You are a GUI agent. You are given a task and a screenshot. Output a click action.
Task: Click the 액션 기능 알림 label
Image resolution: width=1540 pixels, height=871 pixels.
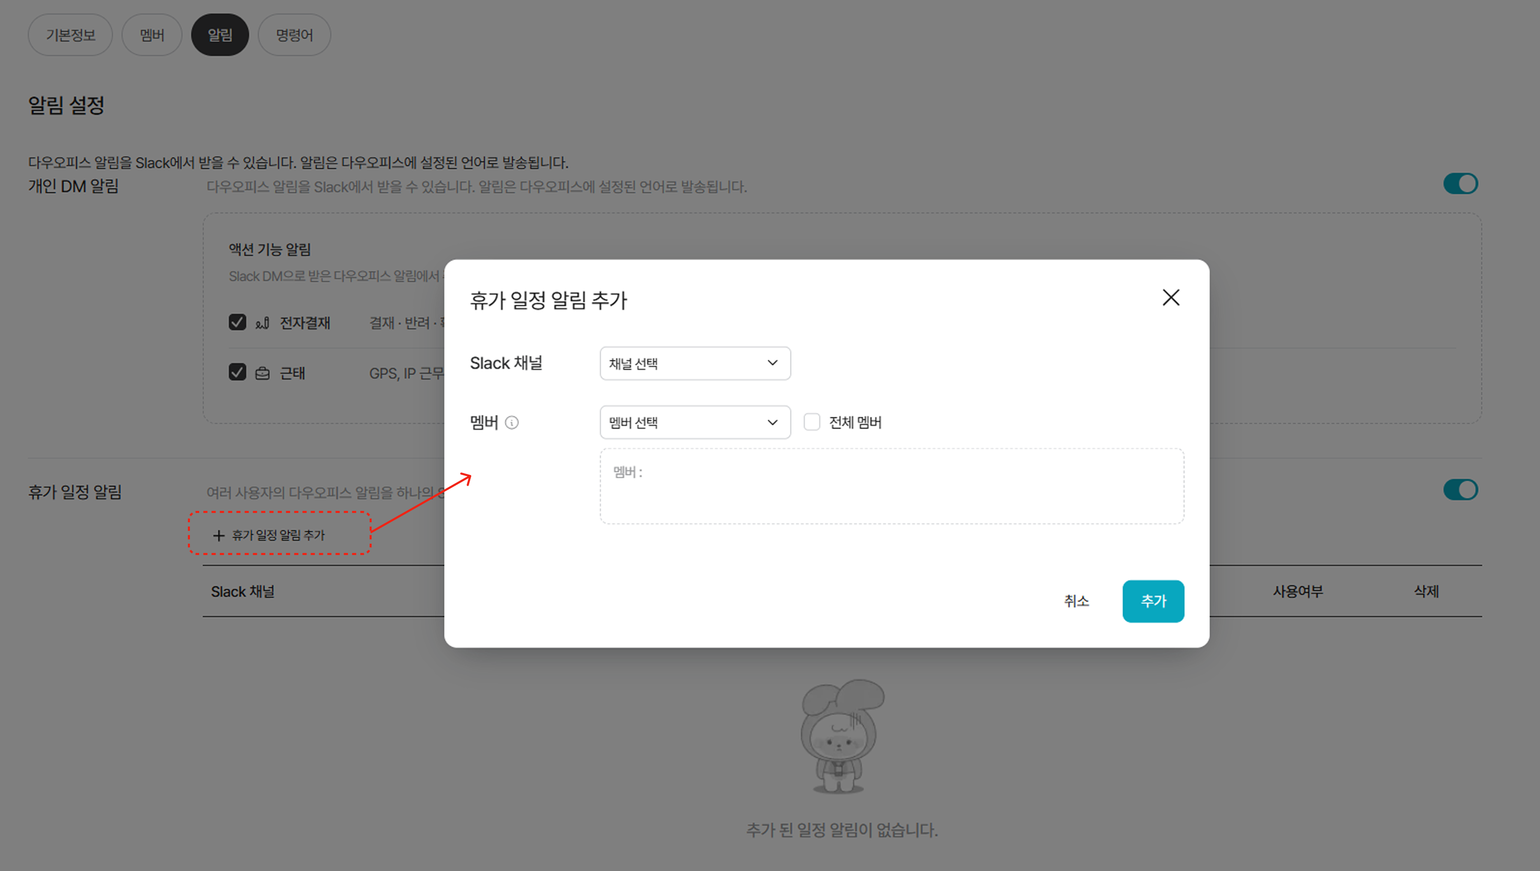tap(270, 249)
